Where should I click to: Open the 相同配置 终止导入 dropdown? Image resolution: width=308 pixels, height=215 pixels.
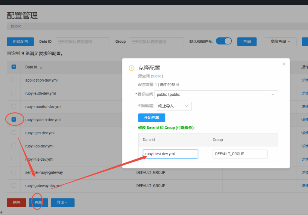174,106
